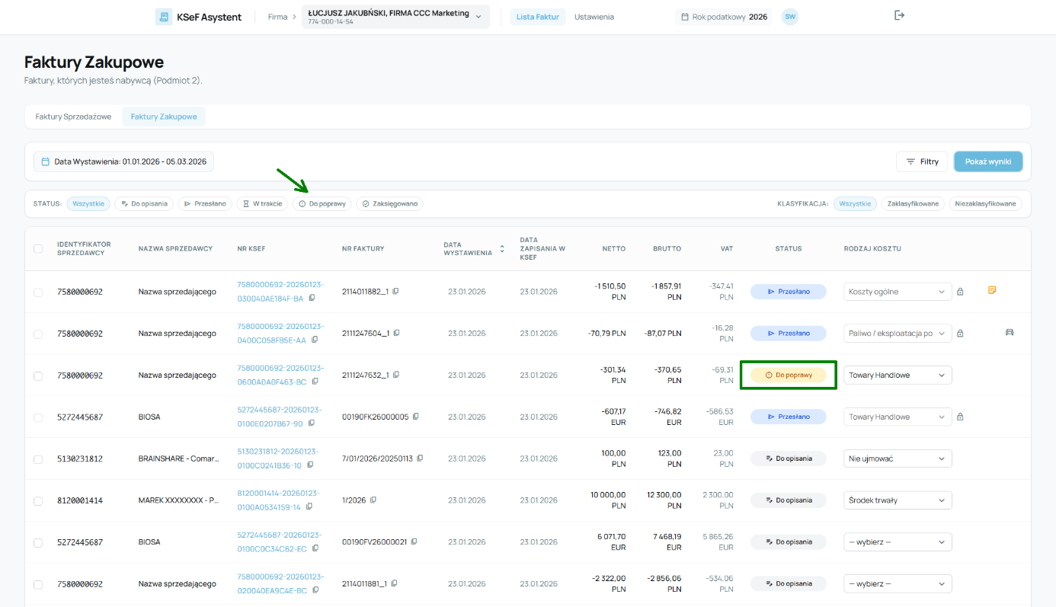Image resolution: width=1056 pixels, height=607 pixels.
Task: Copy invoice number 2114011882_1
Action: [396, 292]
